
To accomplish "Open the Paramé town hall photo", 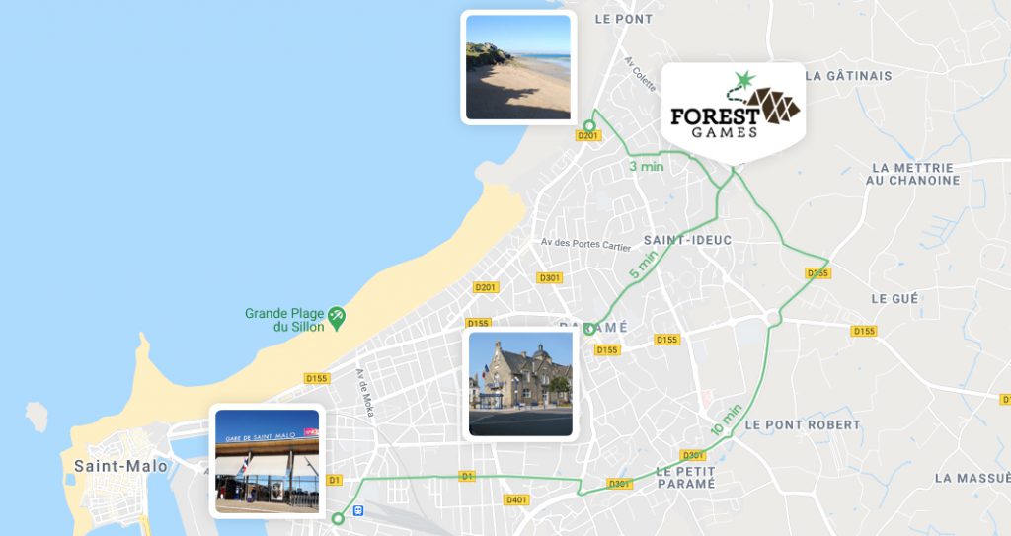I will pyautogui.click(x=520, y=384).
